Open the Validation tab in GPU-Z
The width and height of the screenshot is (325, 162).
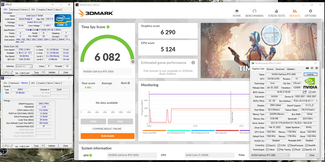pos(291,69)
